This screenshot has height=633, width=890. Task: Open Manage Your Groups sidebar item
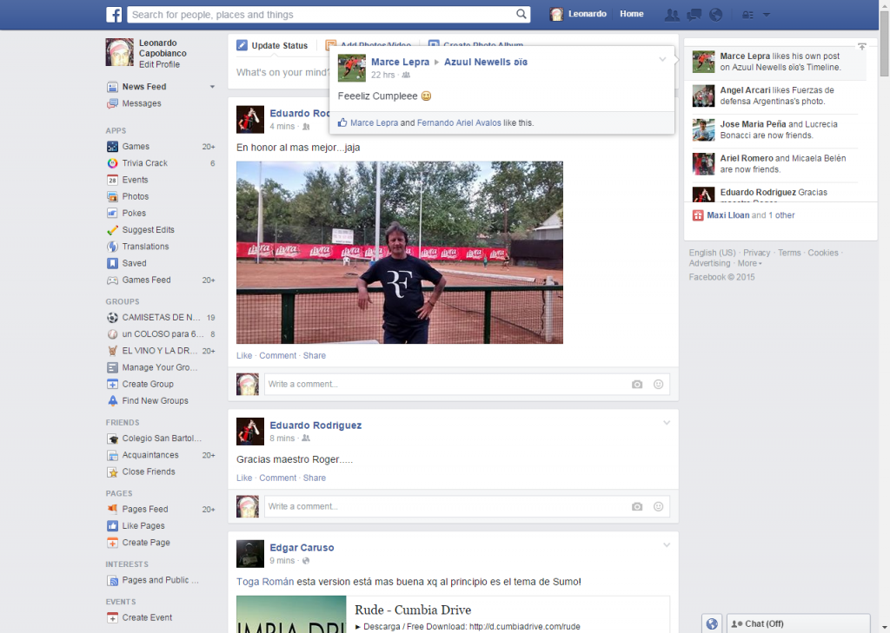click(161, 367)
